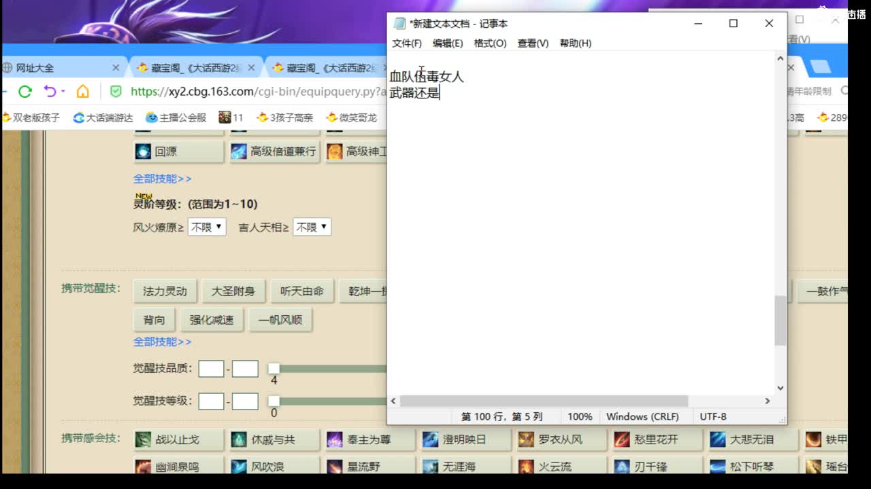
Task: Click the UTF-8 encoding in Notepad status bar
Action: (x=713, y=416)
